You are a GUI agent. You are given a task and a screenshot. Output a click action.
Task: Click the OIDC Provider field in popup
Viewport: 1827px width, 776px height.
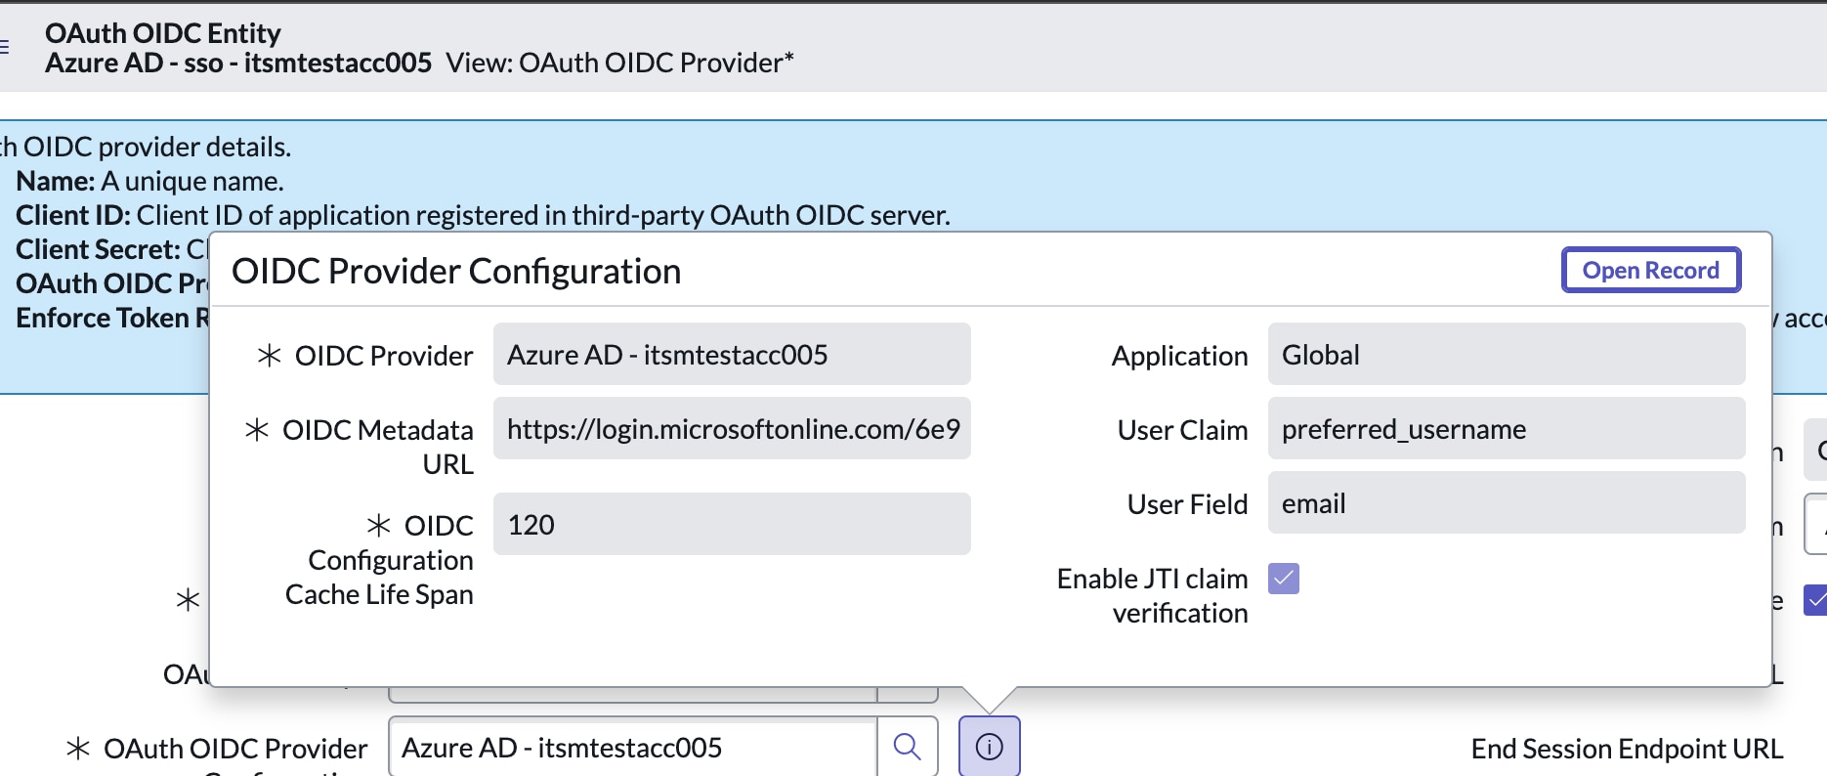click(732, 354)
